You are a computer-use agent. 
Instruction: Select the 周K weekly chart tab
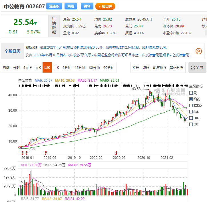point(47,67)
